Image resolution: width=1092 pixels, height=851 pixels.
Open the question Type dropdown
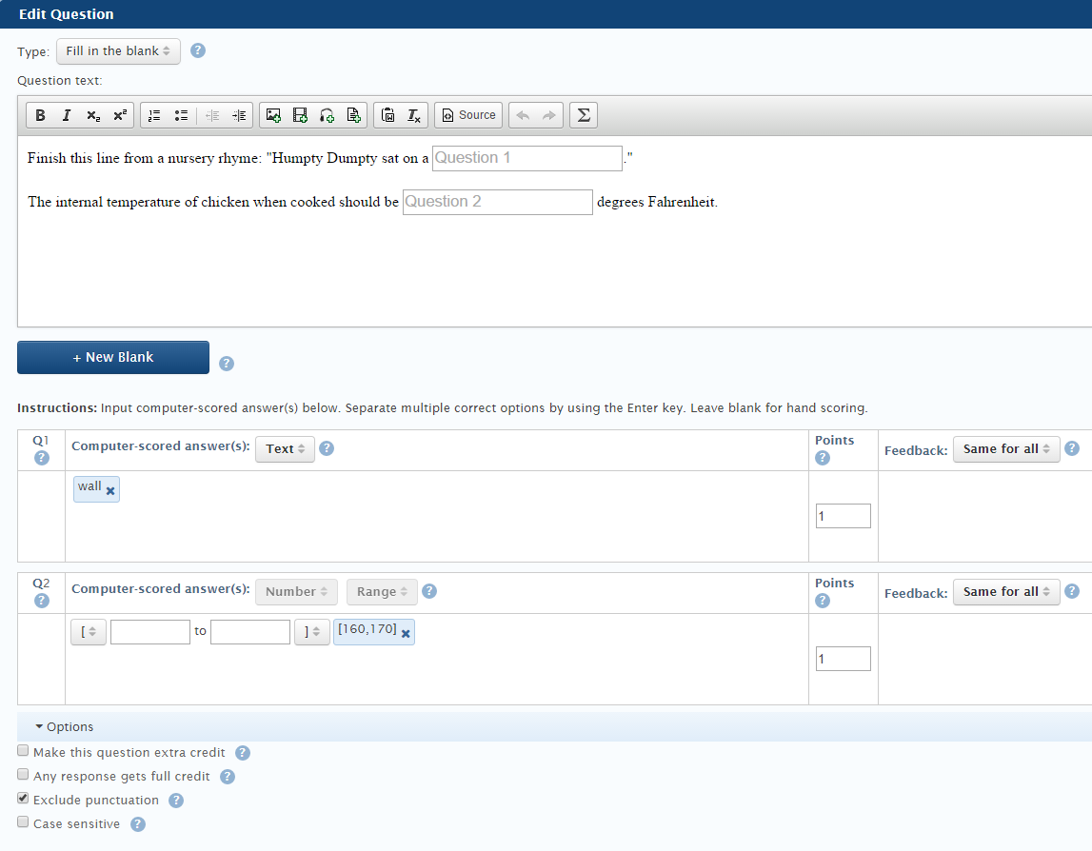click(118, 51)
